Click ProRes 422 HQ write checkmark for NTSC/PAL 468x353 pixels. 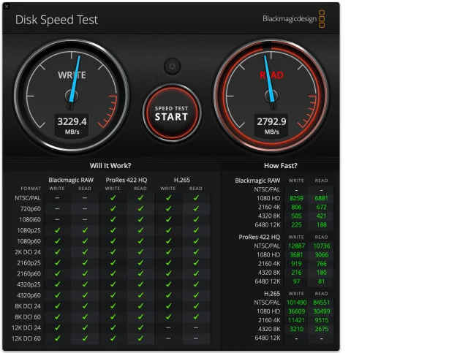(x=113, y=197)
